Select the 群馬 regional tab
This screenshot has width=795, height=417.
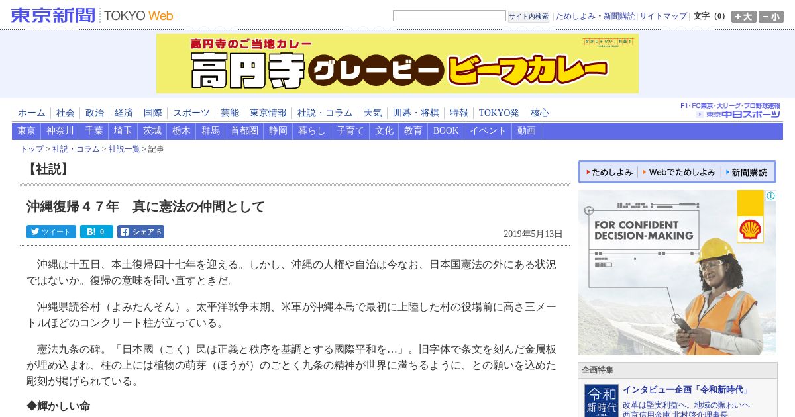[211, 131]
